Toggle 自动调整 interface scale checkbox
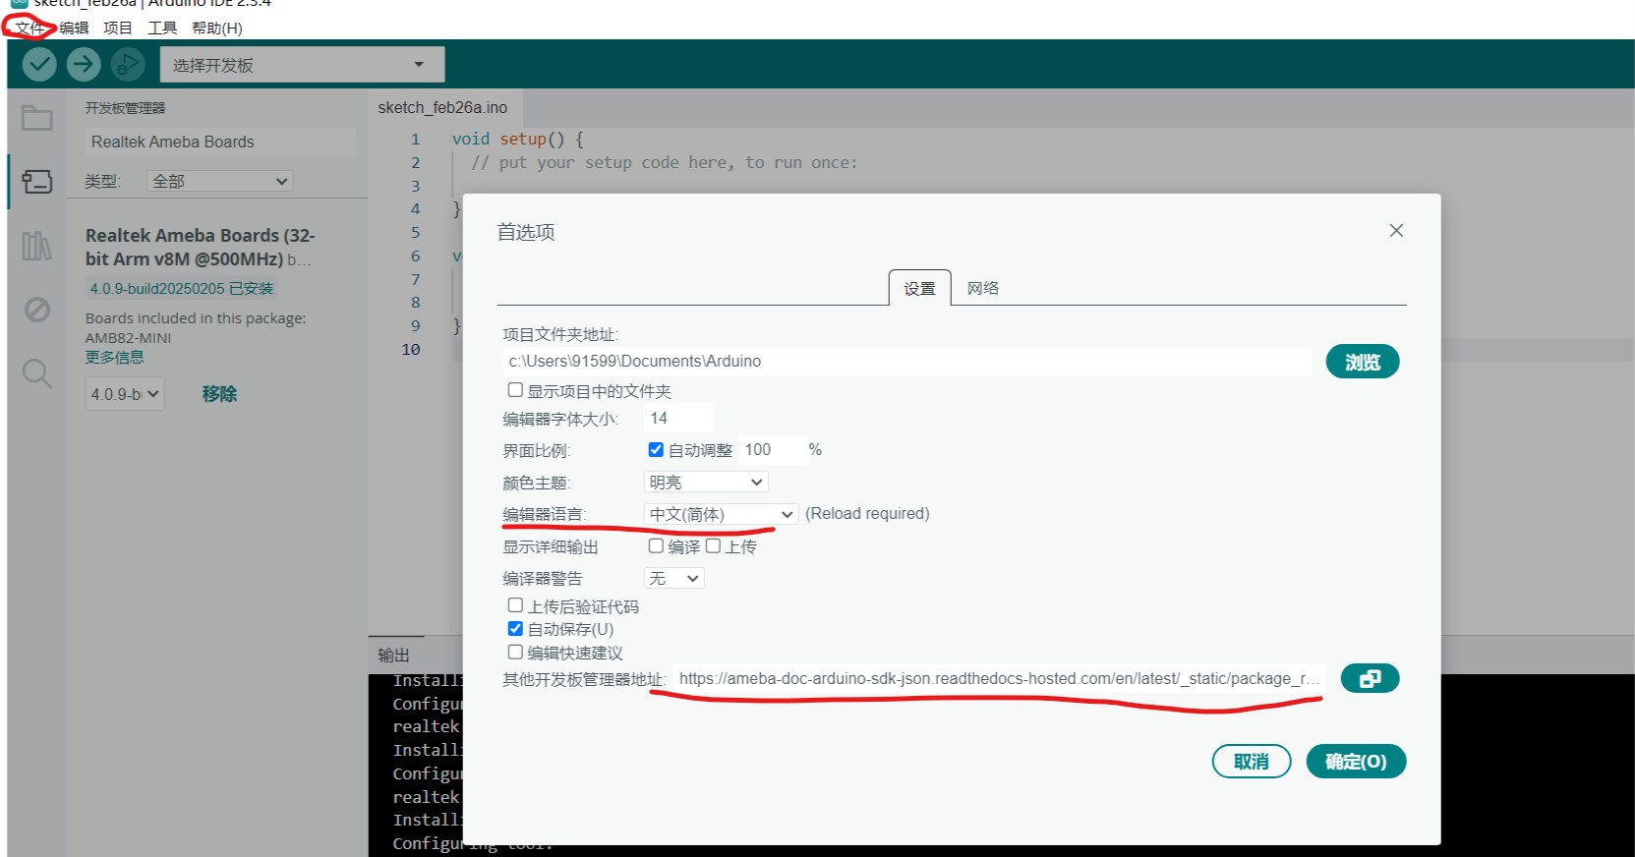The image size is (1635, 857). tap(656, 449)
